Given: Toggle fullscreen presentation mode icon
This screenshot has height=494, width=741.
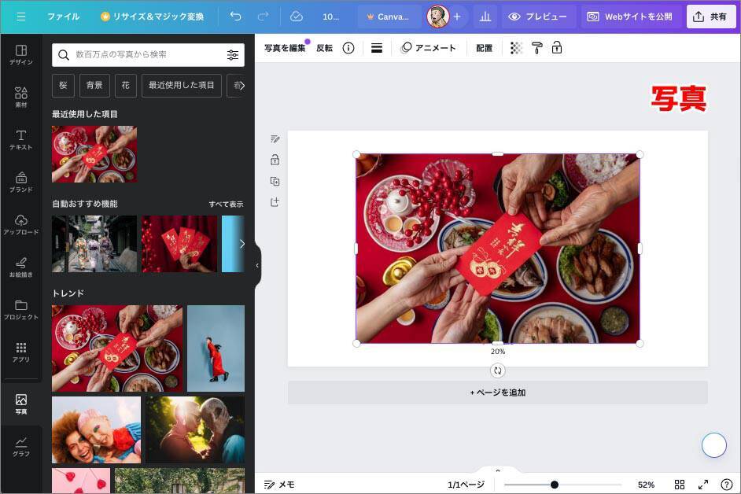Looking at the screenshot, I should point(703,485).
